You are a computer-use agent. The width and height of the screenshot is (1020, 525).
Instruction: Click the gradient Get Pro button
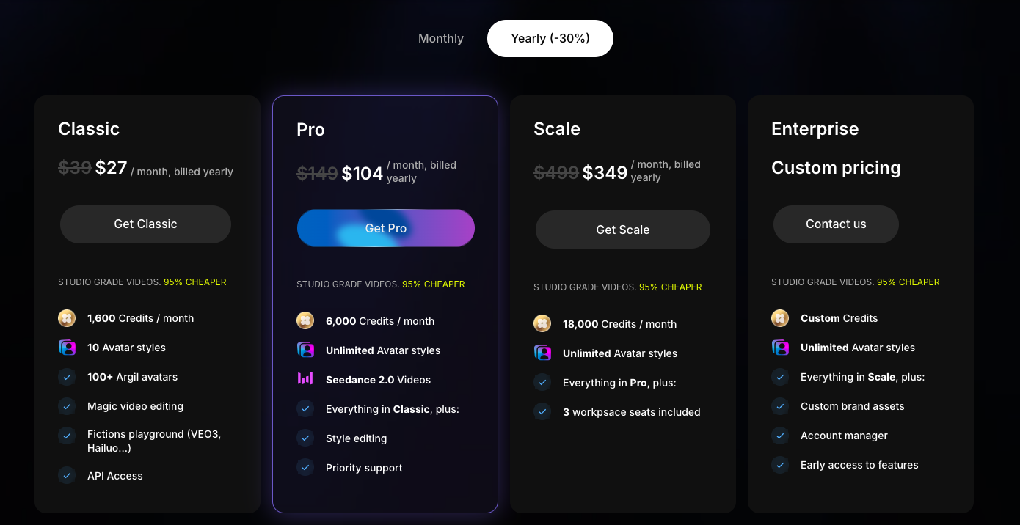[386, 228]
